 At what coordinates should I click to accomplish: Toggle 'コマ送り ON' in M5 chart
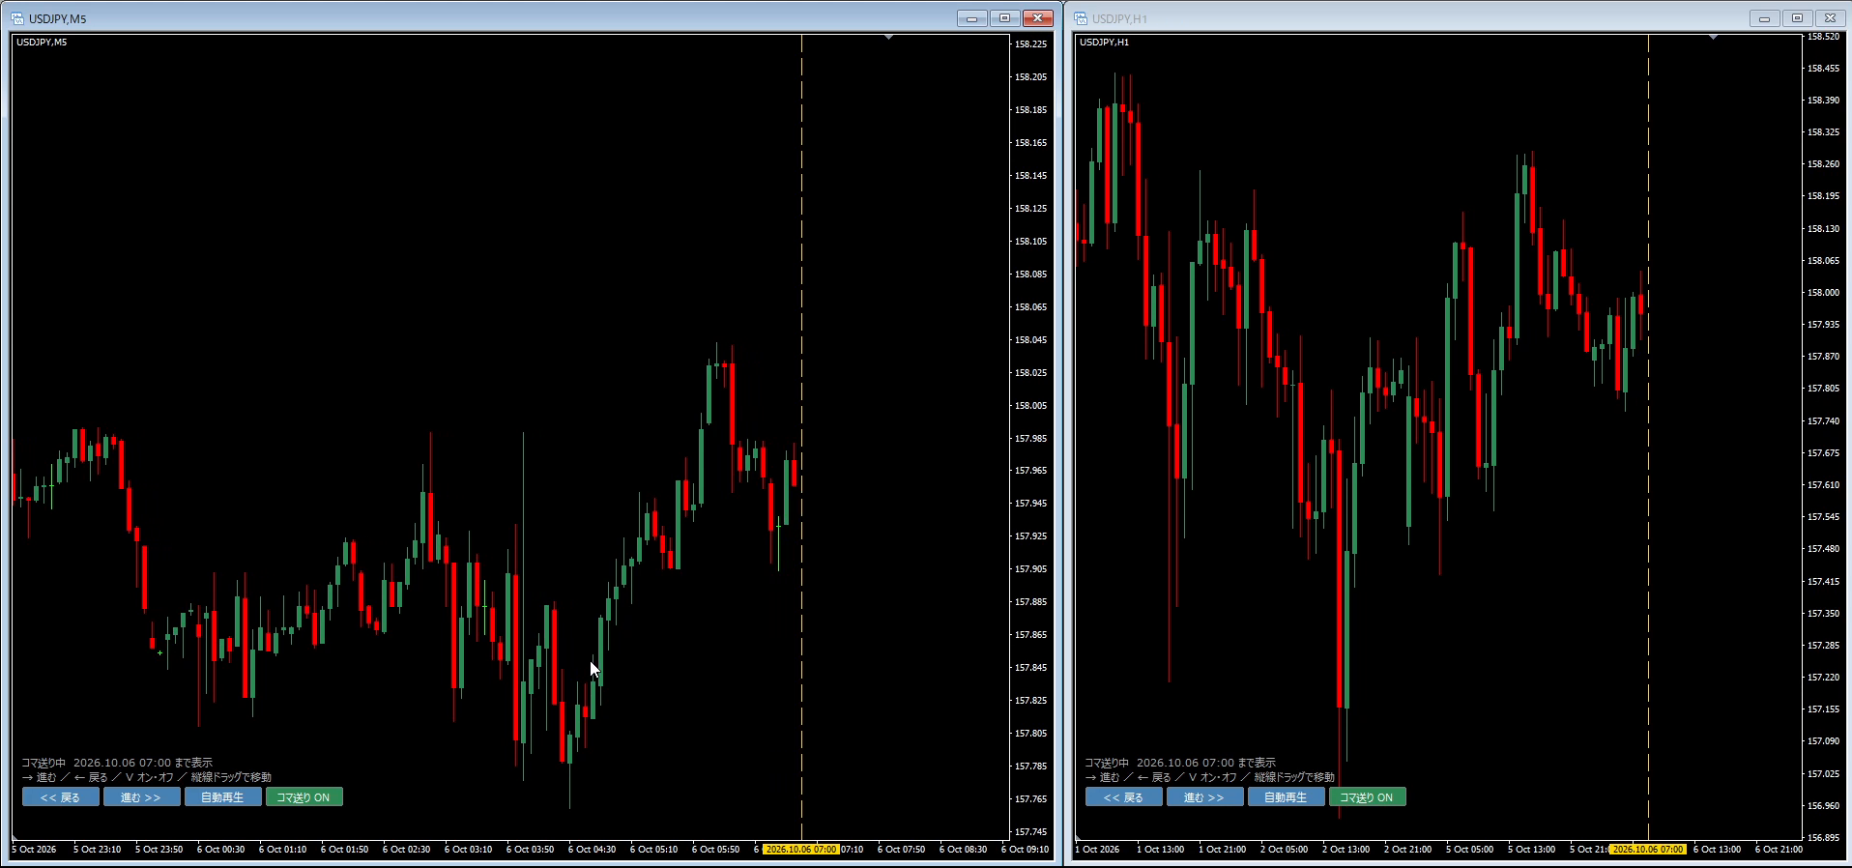coord(304,797)
